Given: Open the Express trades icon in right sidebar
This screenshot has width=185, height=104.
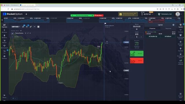Looking at the screenshot, I should [x=180, y=43].
